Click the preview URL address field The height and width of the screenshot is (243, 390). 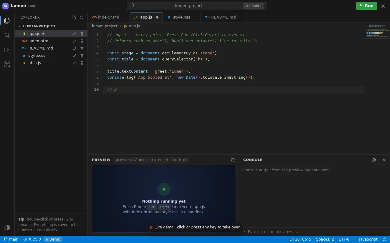pyautogui.click(x=151, y=160)
